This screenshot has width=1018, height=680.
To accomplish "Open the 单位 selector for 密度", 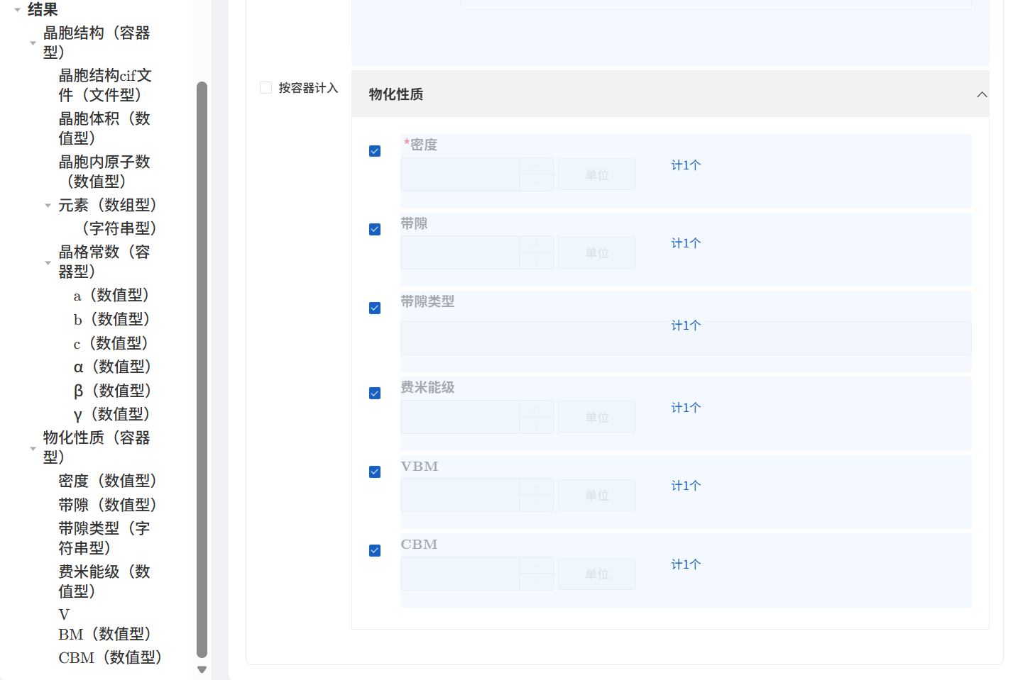I will [x=596, y=174].
